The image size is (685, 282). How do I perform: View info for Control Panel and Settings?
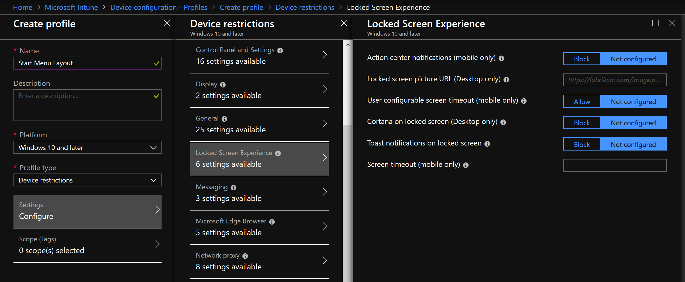click(x=281, y=50)
